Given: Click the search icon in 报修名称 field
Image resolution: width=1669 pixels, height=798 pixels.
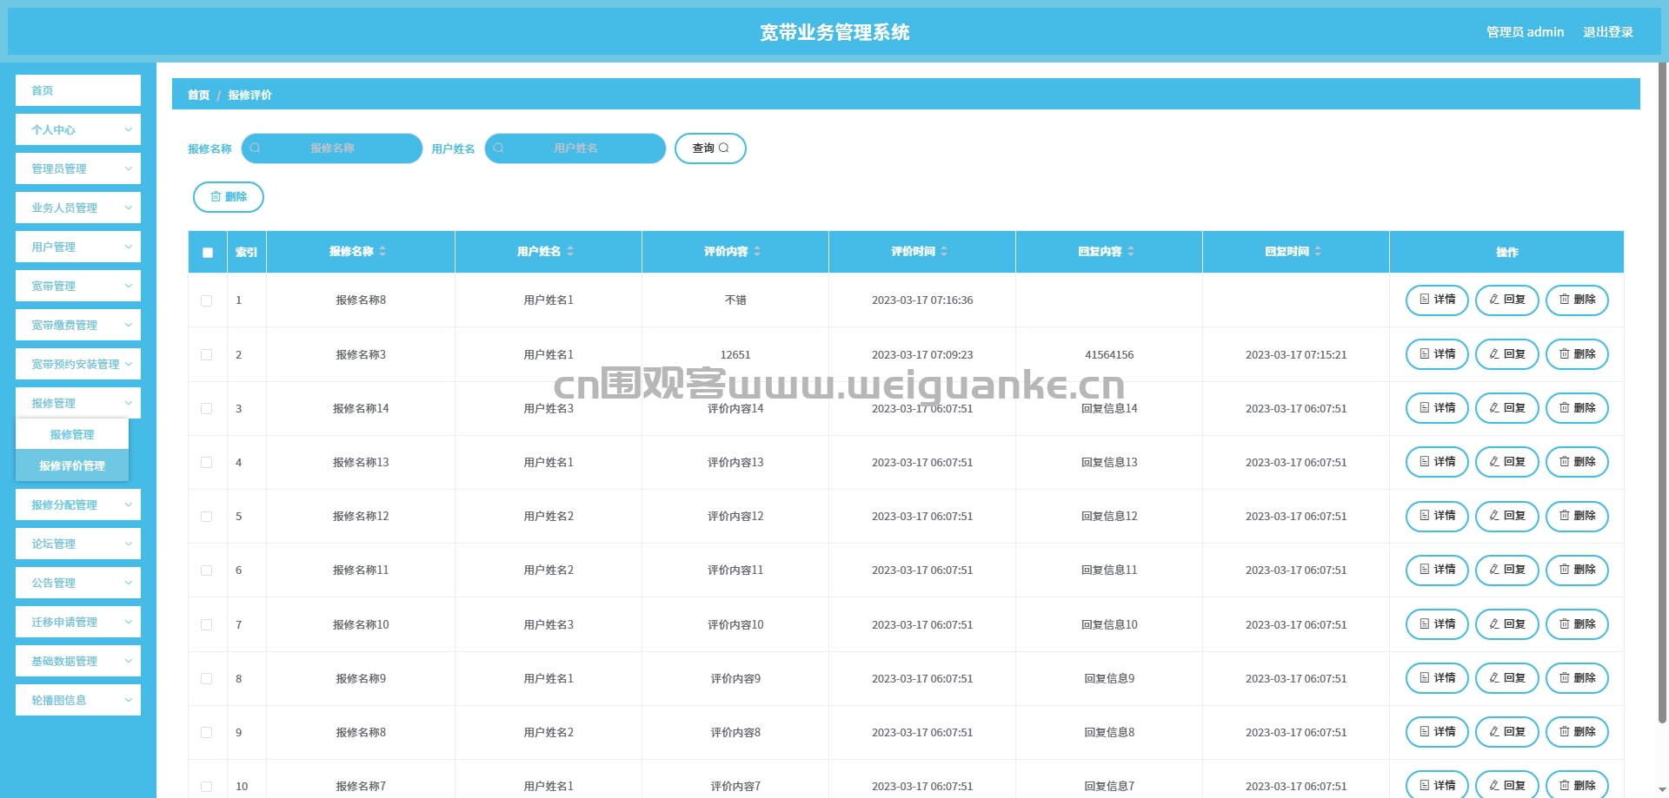Looking at the screenshot, I should coord(255,148).
